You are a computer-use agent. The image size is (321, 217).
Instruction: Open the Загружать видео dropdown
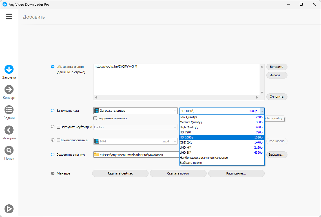[135, 111]
